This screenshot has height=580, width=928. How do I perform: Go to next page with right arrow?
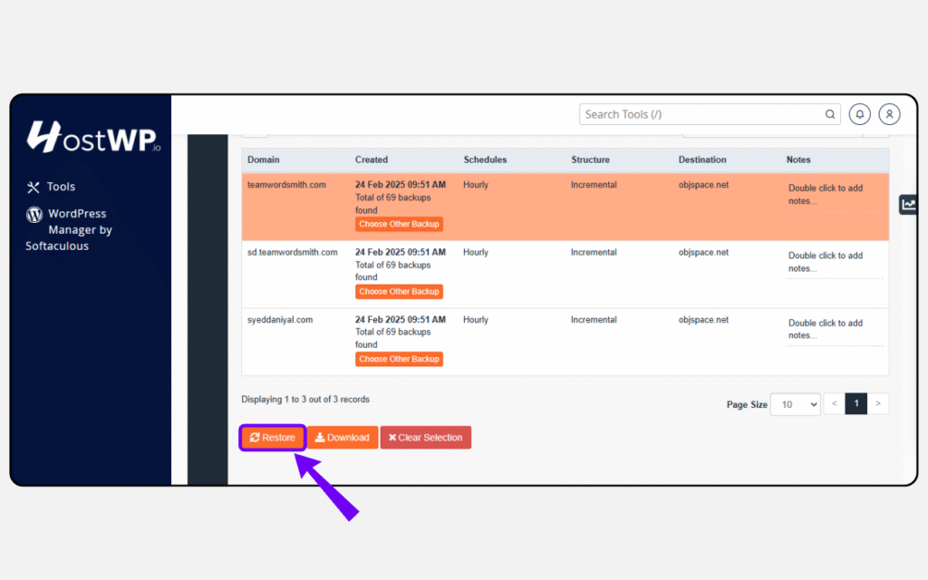(x=878, y=403)
